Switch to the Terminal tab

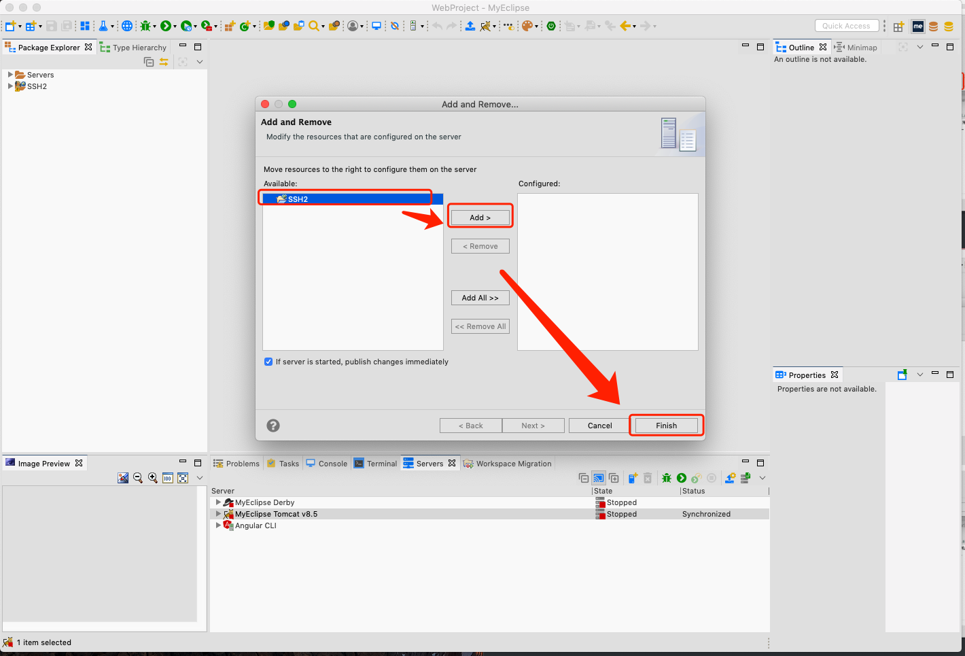coord(375,464)
